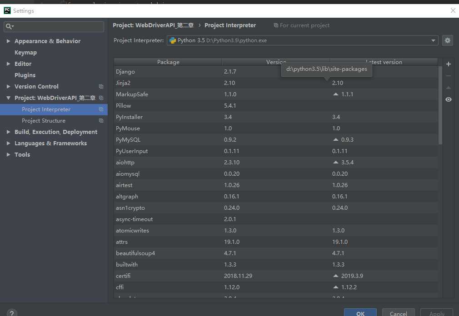Click Project: WebDriverAPI breadcrumb link
This screenshot has height=316, width=459.
(x=153, y=25)
